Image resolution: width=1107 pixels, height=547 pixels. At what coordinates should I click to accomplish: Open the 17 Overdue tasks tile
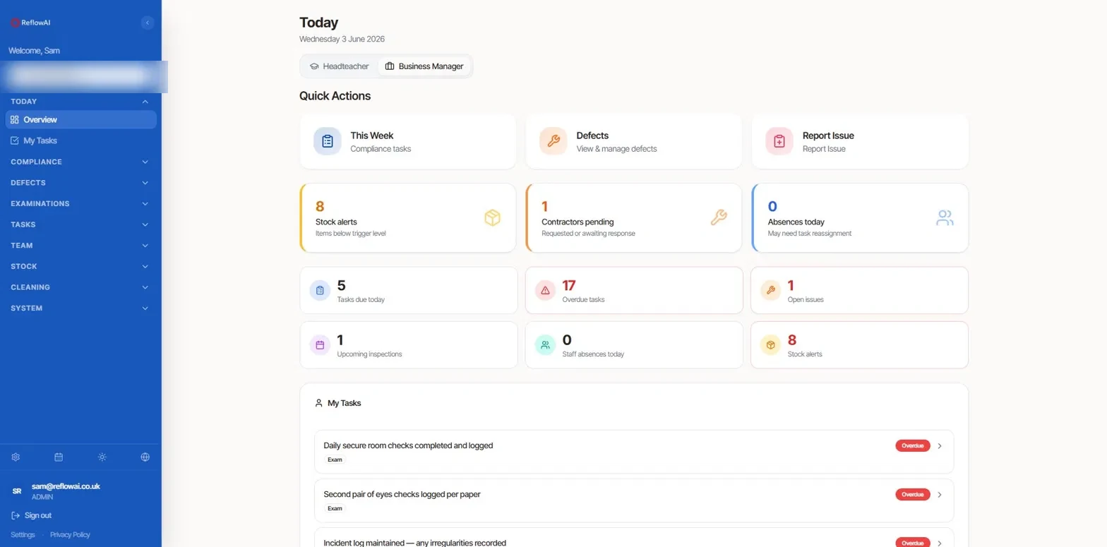[634, 290]
